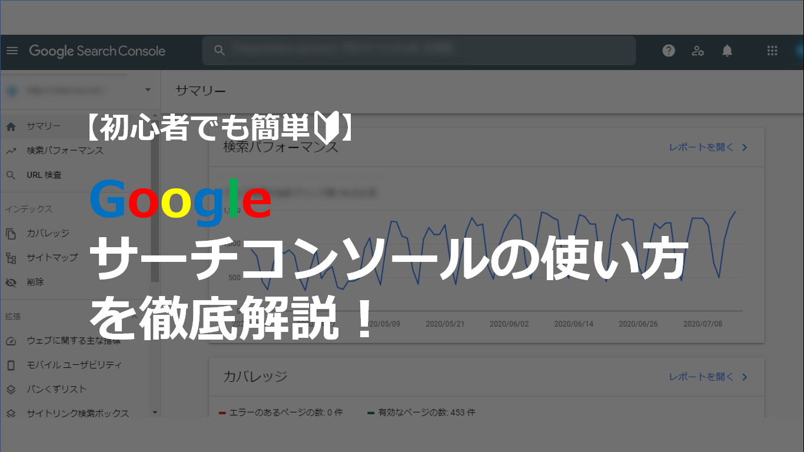The height and width of the screenshot is (452, 804).
Task: Open ウェブに関する主な指標 report
Action: (x=74, y=341)
